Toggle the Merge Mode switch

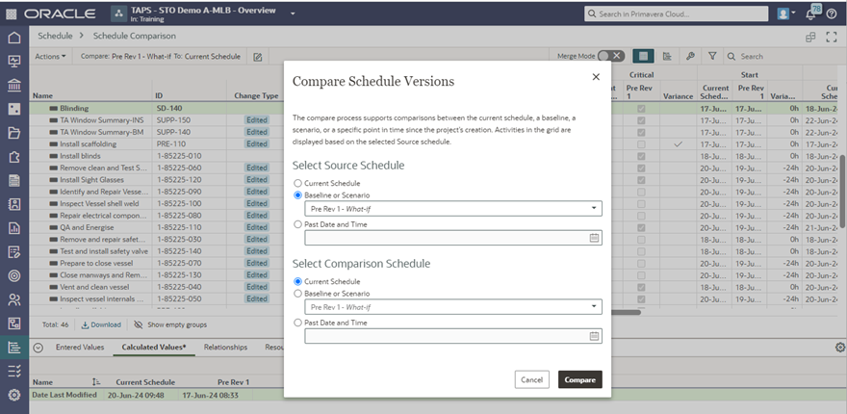point(611,56)
